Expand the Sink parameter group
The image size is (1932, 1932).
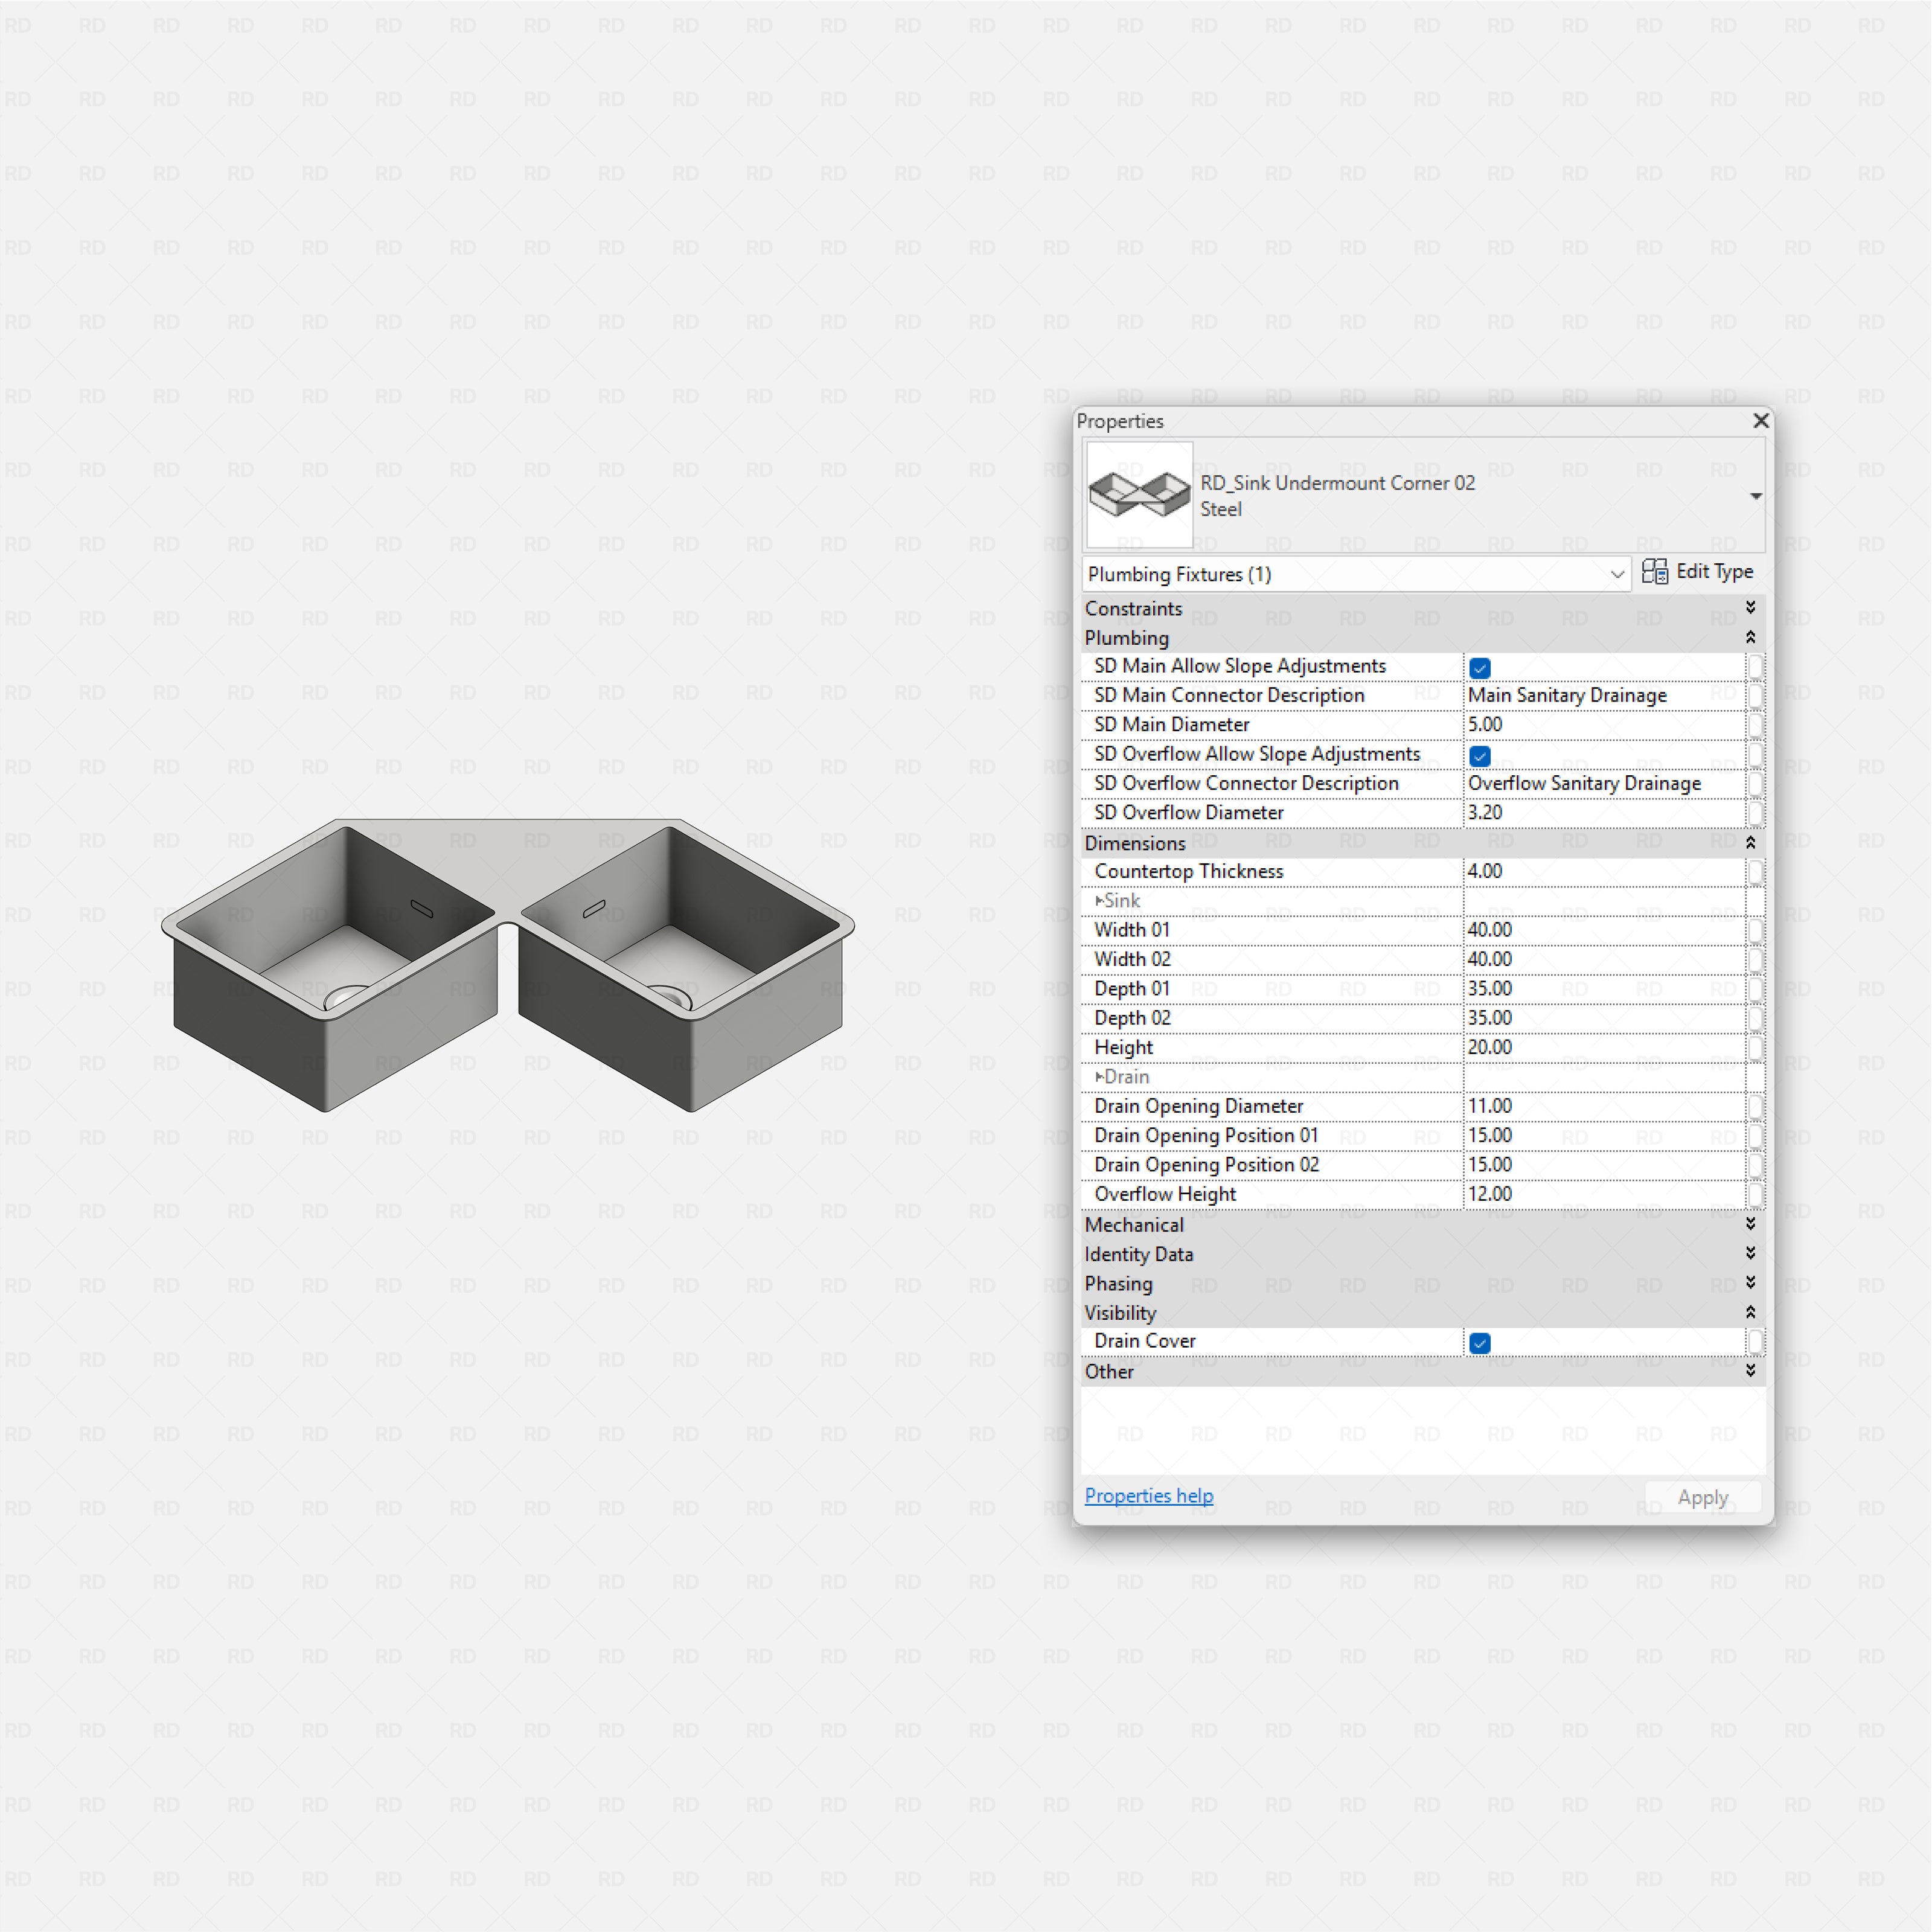click(x=1098, y=900)
